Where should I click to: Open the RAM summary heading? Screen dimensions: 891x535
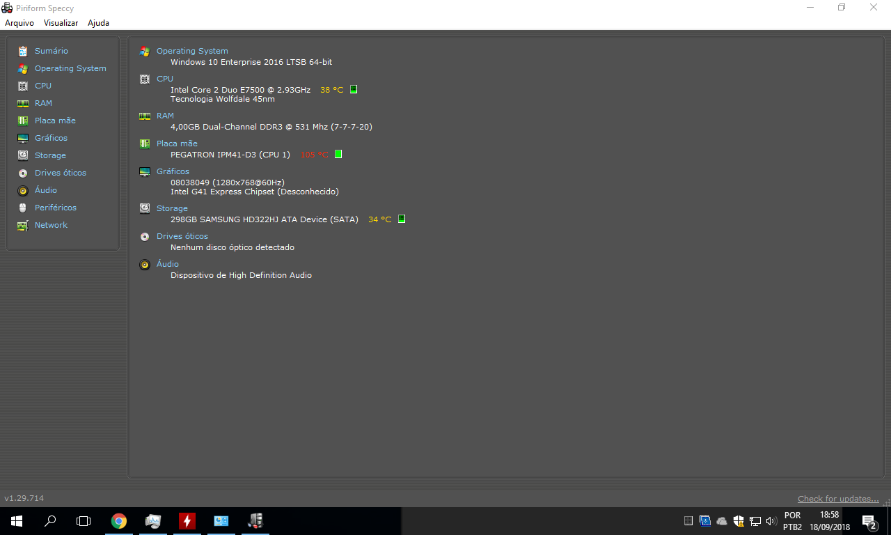tap(165, 116)
